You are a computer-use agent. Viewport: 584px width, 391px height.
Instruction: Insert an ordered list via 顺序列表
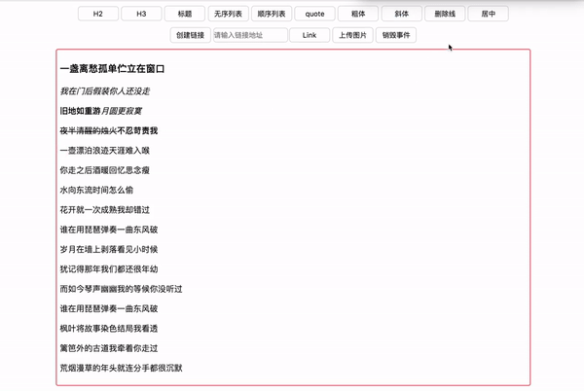(272, 14)
